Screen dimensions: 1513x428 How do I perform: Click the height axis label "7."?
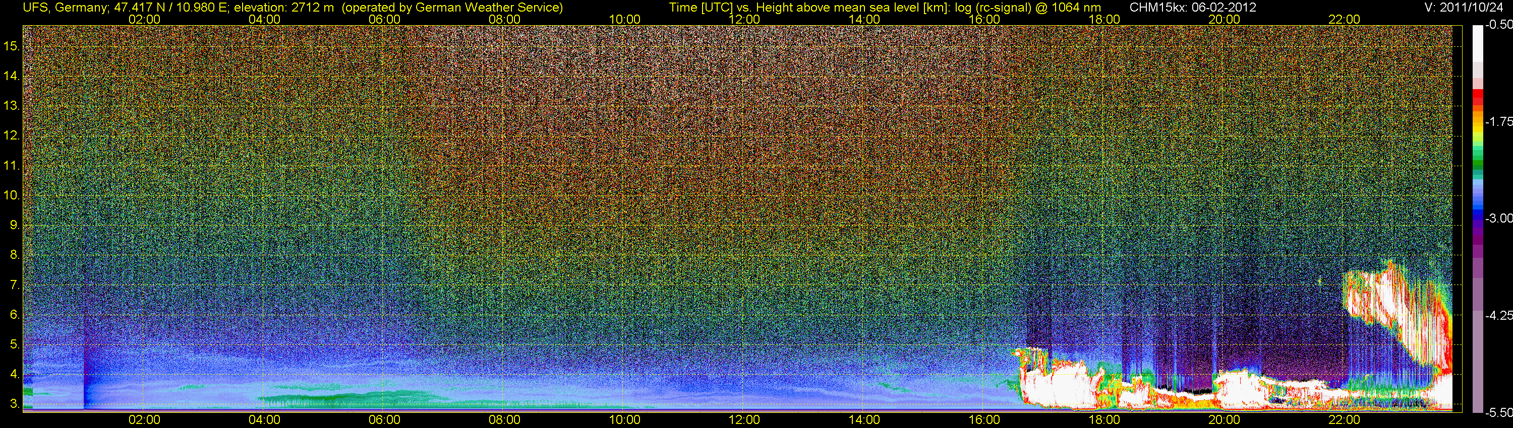click(x=15, y=285)
